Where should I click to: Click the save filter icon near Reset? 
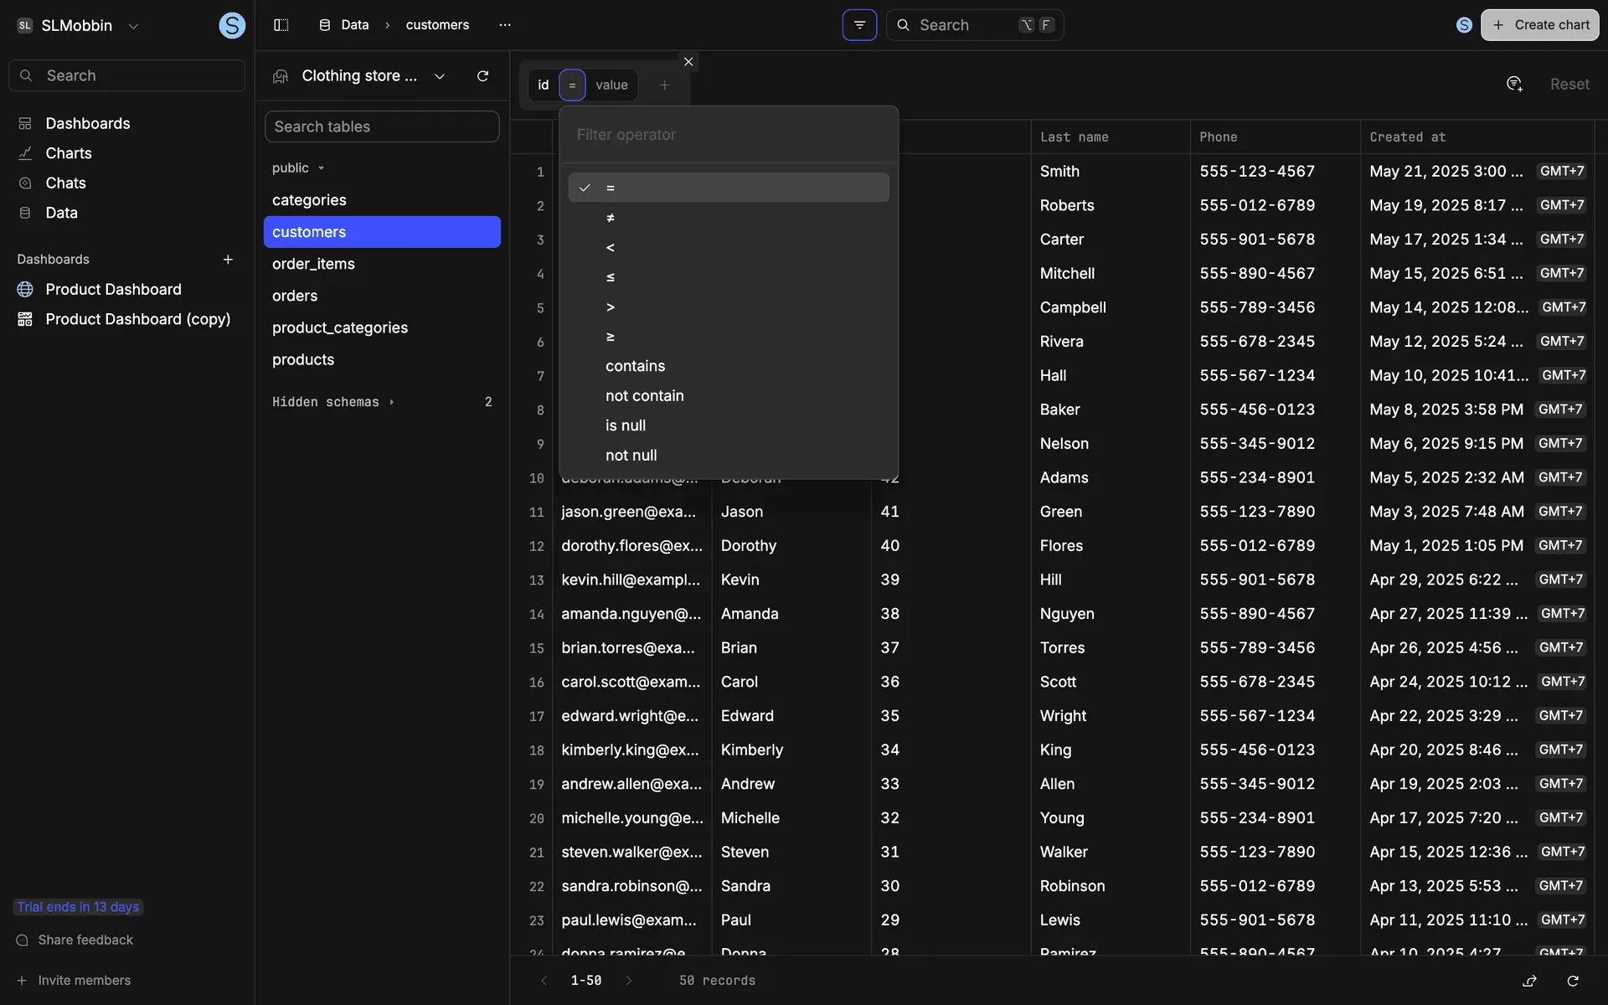[1514, 84]
